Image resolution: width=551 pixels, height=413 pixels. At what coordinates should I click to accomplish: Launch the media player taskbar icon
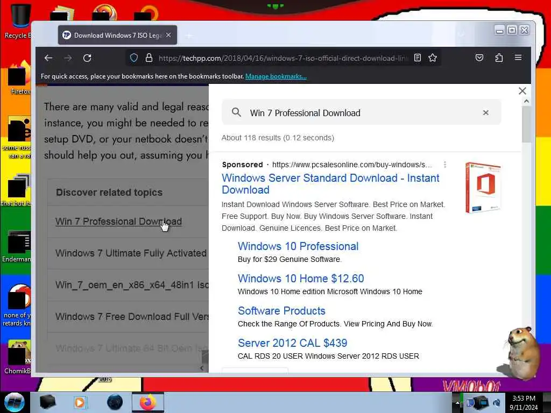[x=80, y=402]
